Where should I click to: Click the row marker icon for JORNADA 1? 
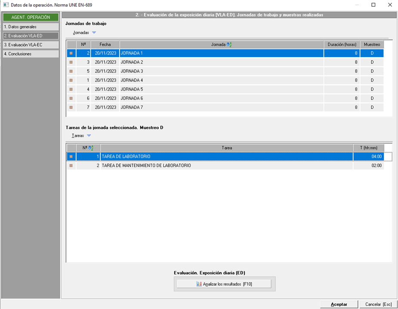(71, 53)
